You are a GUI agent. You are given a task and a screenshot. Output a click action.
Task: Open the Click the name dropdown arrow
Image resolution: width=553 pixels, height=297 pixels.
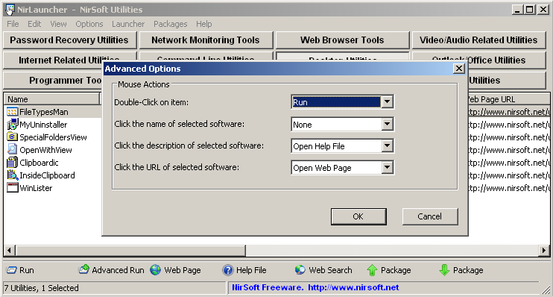(x=387, y=124)
